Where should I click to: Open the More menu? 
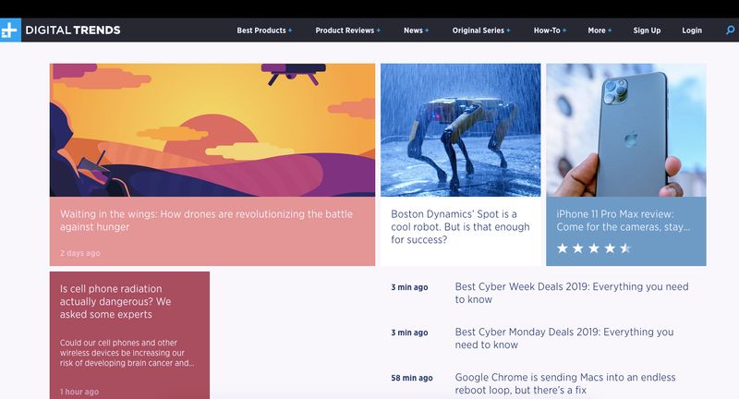[600, 30]
